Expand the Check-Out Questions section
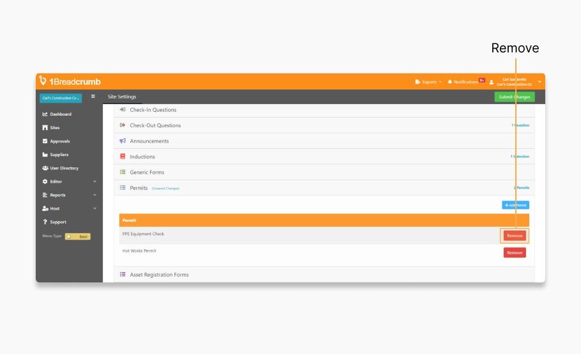The width and height of the screenshot is (581, 354). tap(324, 125)
